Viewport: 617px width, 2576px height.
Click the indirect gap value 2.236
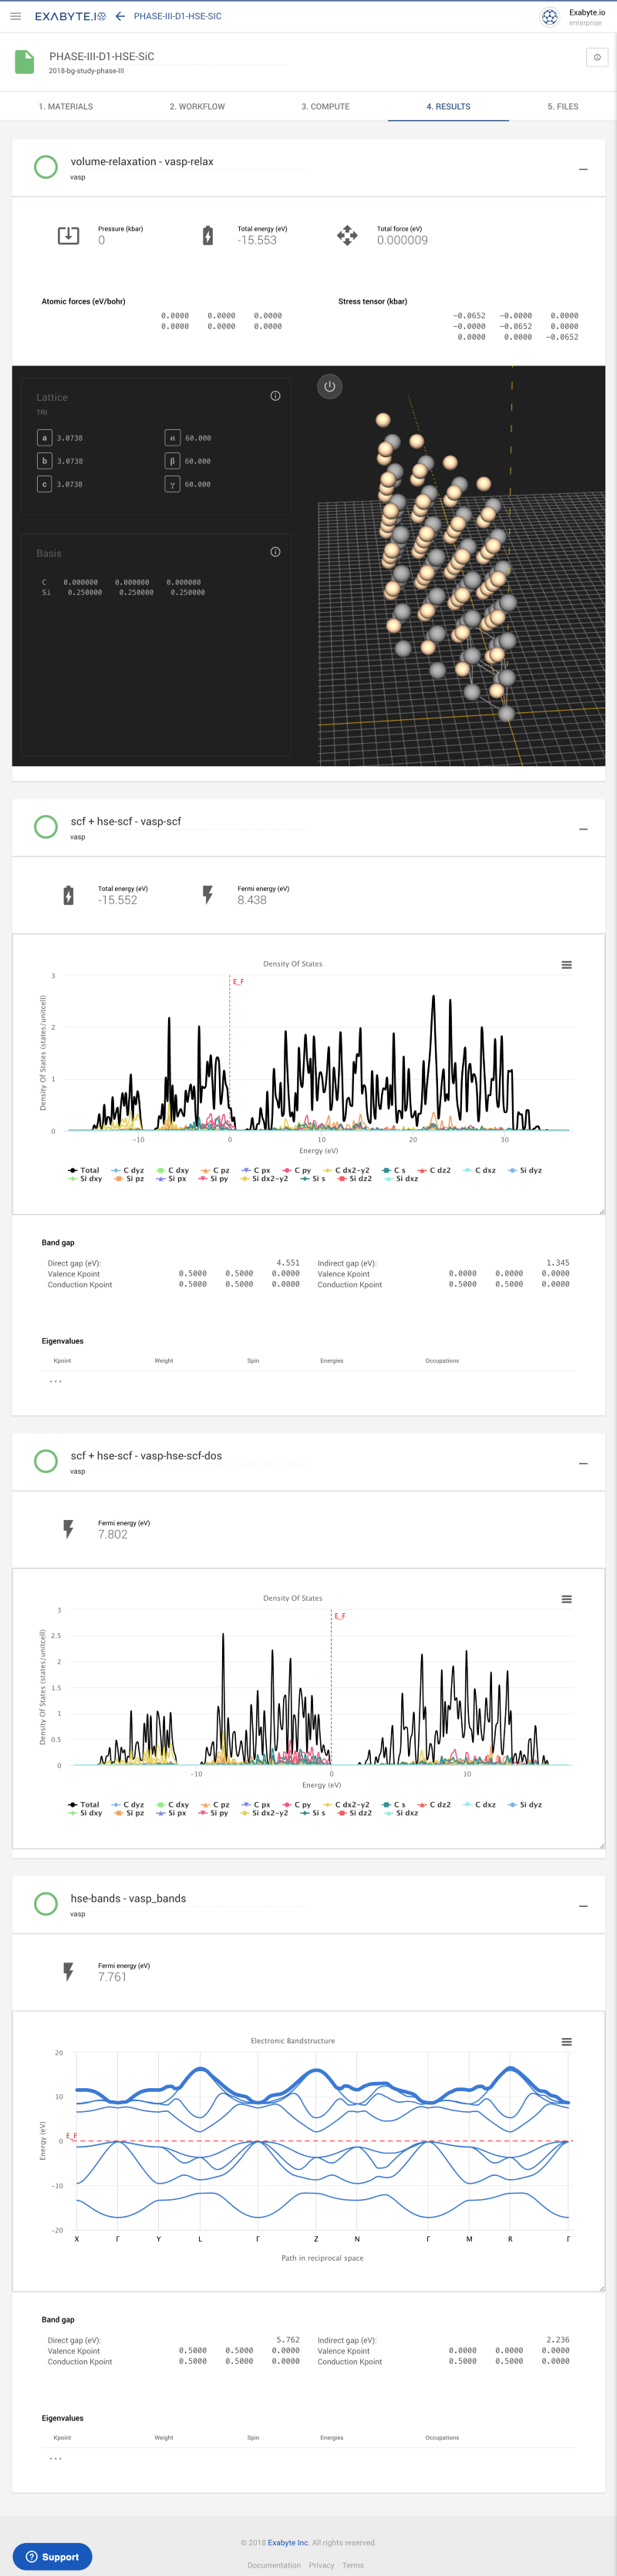[x=558, y=2340]
